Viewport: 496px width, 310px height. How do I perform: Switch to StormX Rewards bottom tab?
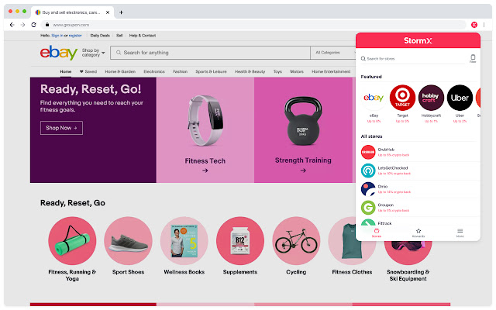pyautogui.click(x=418, y=232)
